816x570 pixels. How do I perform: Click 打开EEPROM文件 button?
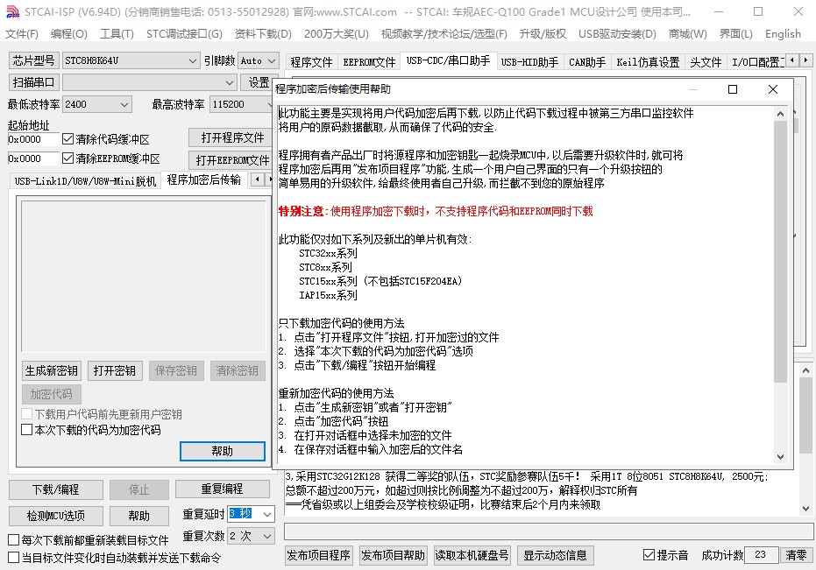click(x=232, y=159)
